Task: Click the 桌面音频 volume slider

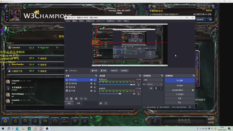Action: tap(116, 94)
